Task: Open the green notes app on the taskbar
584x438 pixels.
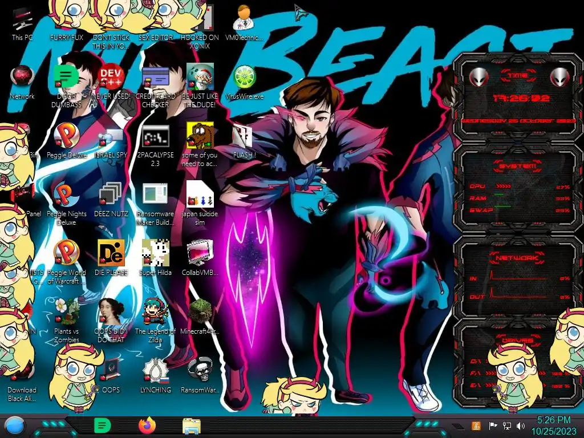Action: coord(103,425)
